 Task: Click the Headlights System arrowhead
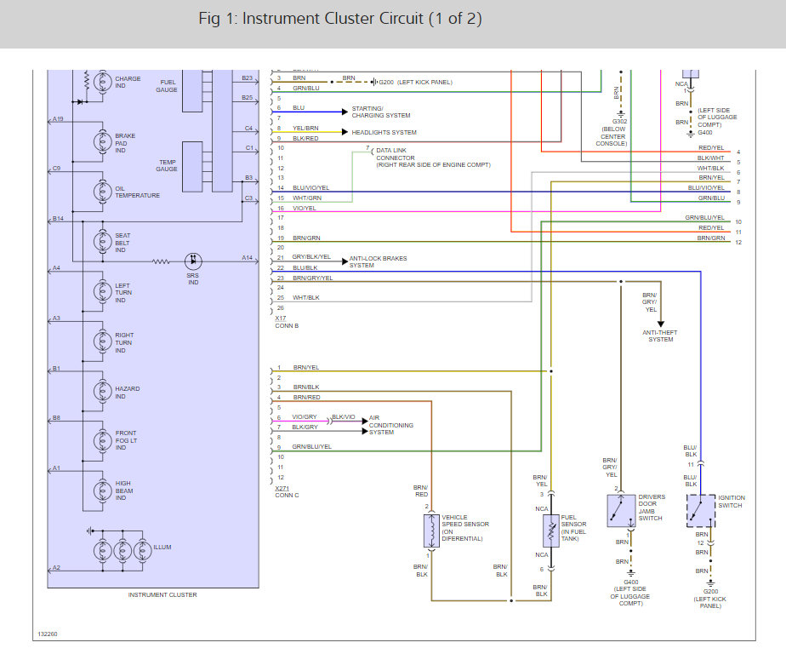[x=345, y=132]
